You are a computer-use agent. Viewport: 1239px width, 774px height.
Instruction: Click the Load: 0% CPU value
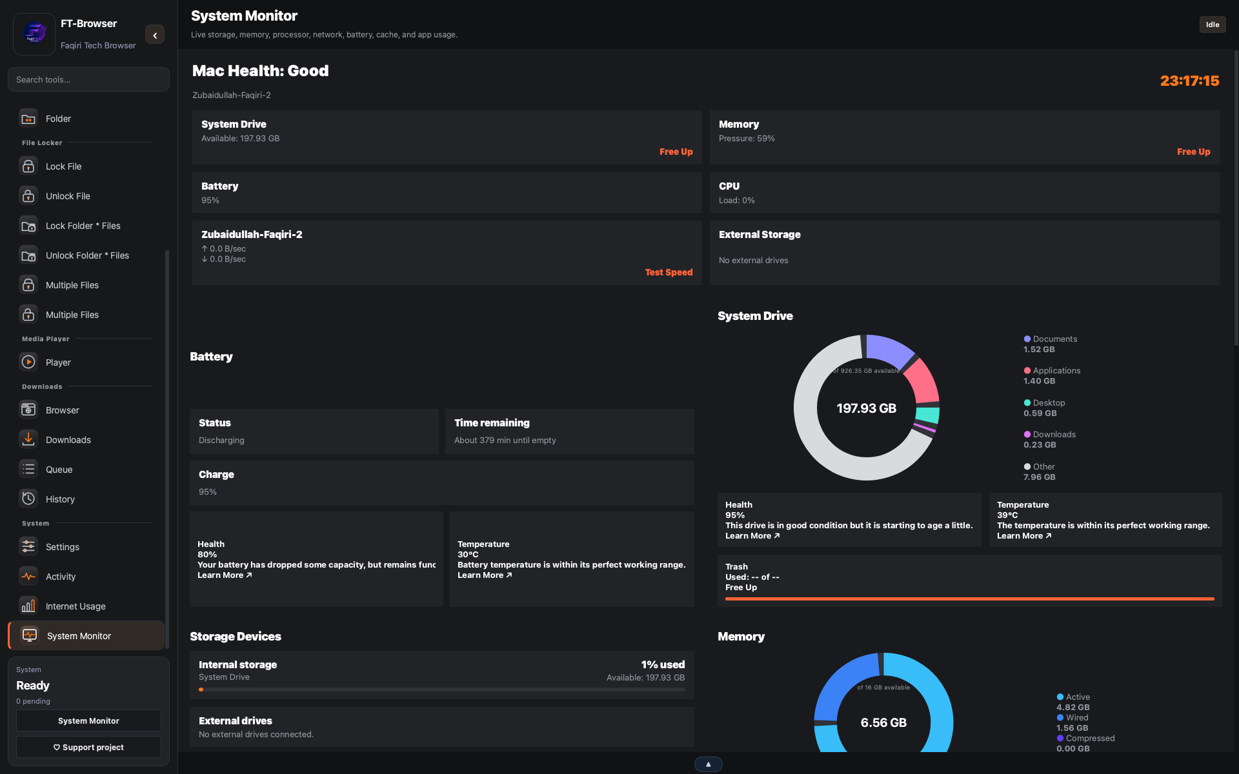click(736, 200)
